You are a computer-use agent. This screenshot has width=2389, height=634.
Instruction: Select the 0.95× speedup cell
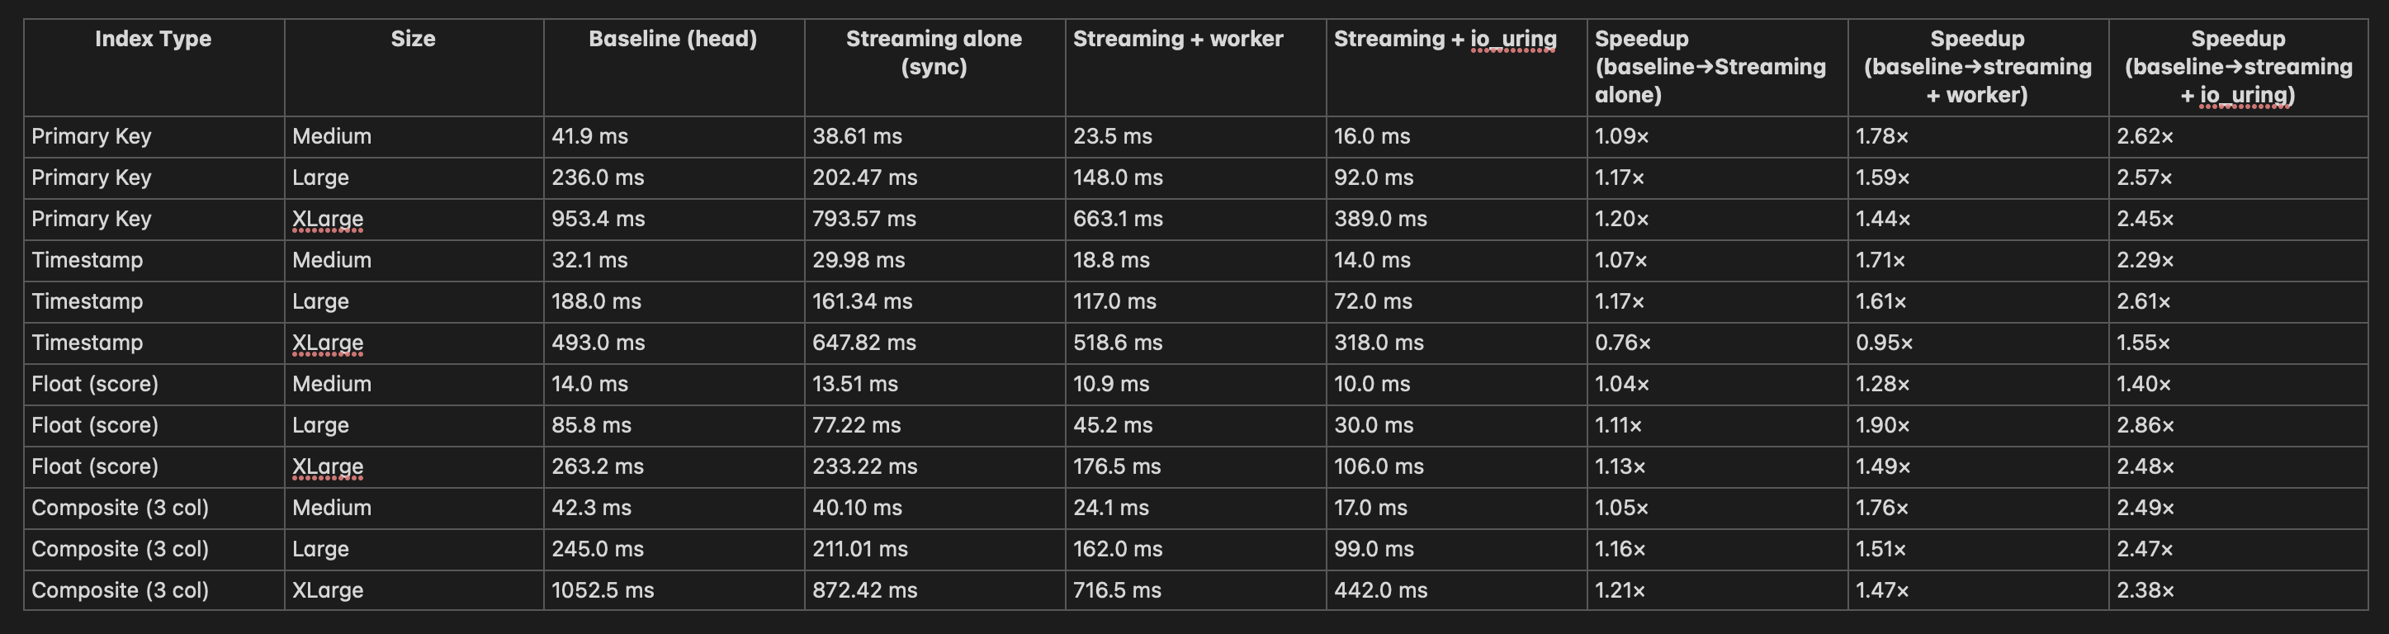coord(1884,343)
